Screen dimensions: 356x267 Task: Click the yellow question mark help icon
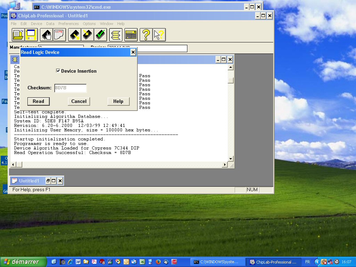click(x=146, y=35)
